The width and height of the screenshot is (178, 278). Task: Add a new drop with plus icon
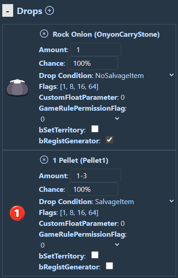49,10
